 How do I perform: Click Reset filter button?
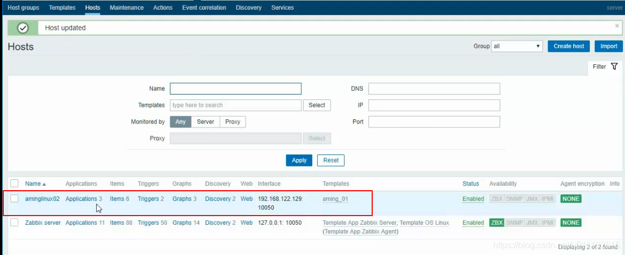point(331,160)
